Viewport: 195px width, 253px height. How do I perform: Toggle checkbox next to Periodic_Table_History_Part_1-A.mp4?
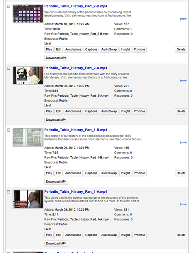pos(9,192)
